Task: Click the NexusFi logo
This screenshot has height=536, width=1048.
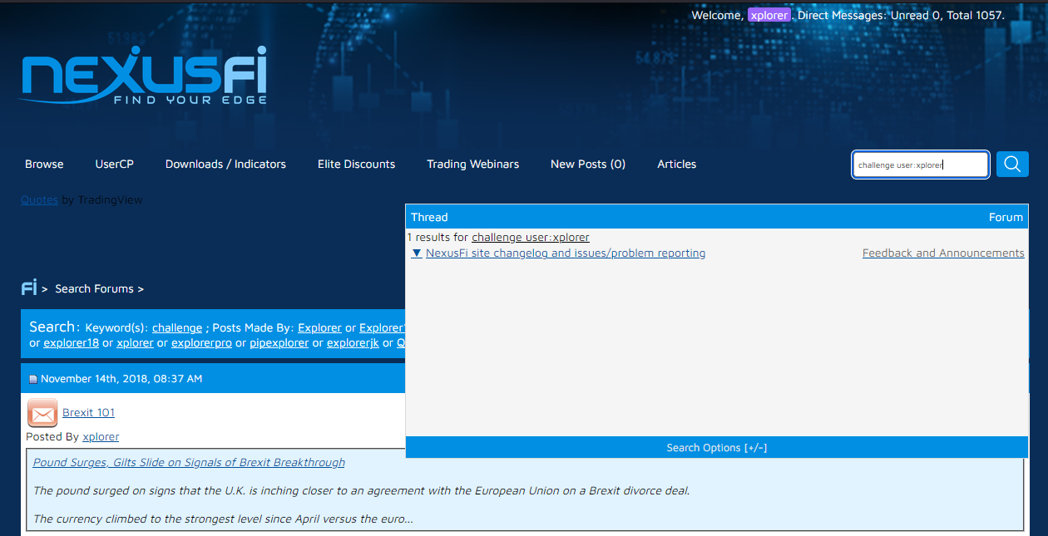Action: (x=144, y=75)
